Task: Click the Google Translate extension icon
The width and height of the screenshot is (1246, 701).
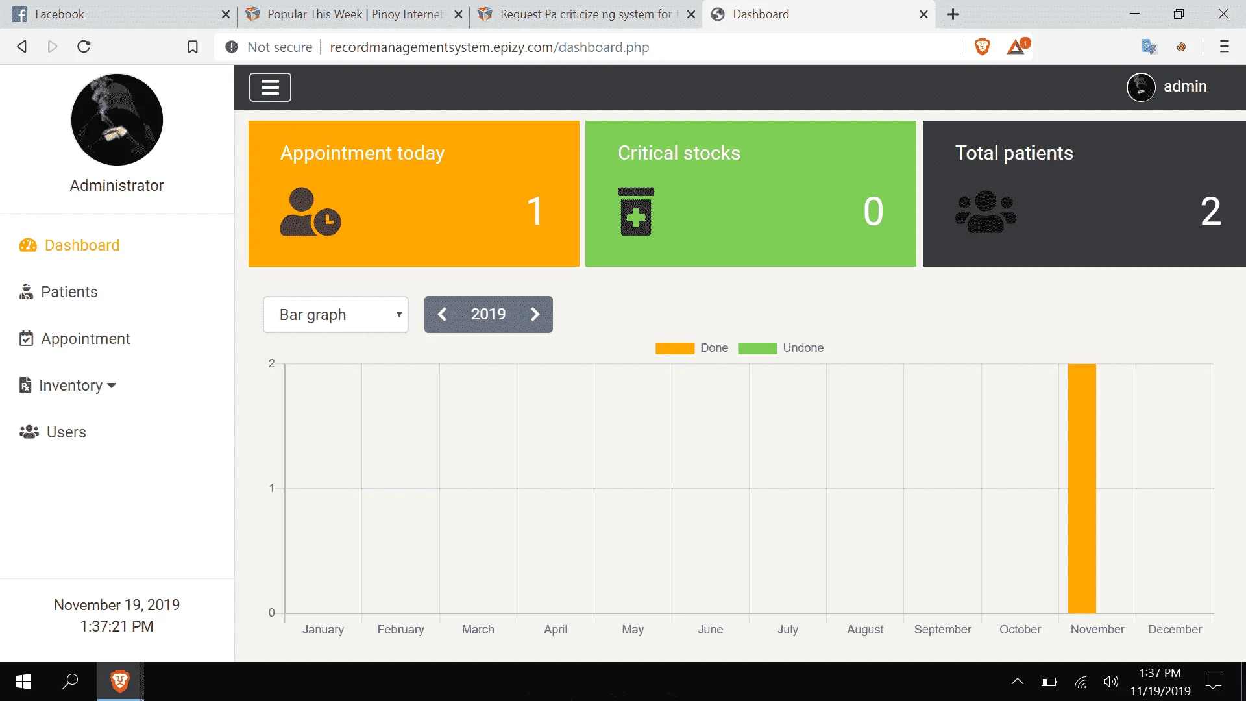Action: (1149, 47)
